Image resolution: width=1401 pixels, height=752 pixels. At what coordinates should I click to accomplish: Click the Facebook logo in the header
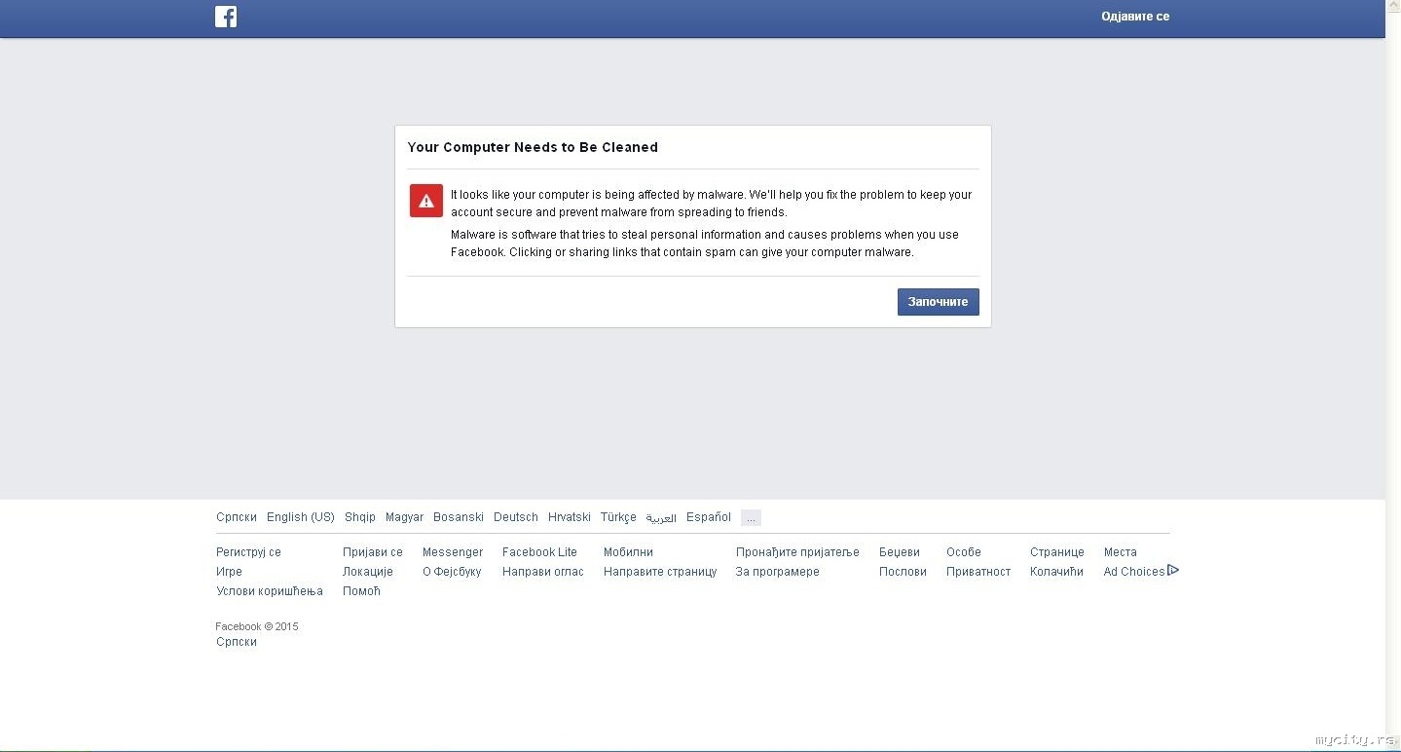pyautogui.click(x=226, y=17)
